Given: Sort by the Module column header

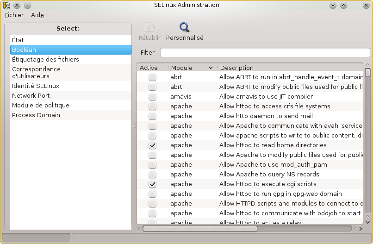Looking at the screenshot, I should tap(192, 68).
